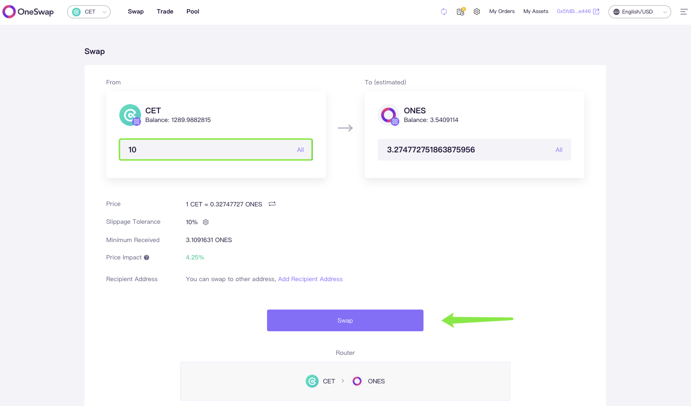The width and height of the screenshot is (691, 406).
Task: Click the 1 CET = 0.32747727 ONES price text
Action: tap(224, 204)
